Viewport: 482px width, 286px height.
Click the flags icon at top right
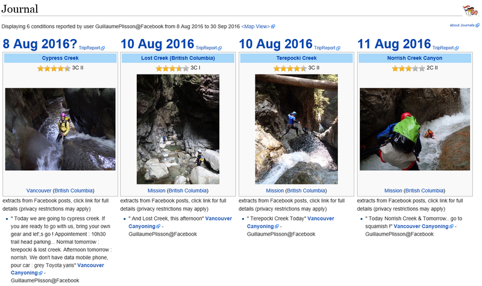[x=471, y=10]
